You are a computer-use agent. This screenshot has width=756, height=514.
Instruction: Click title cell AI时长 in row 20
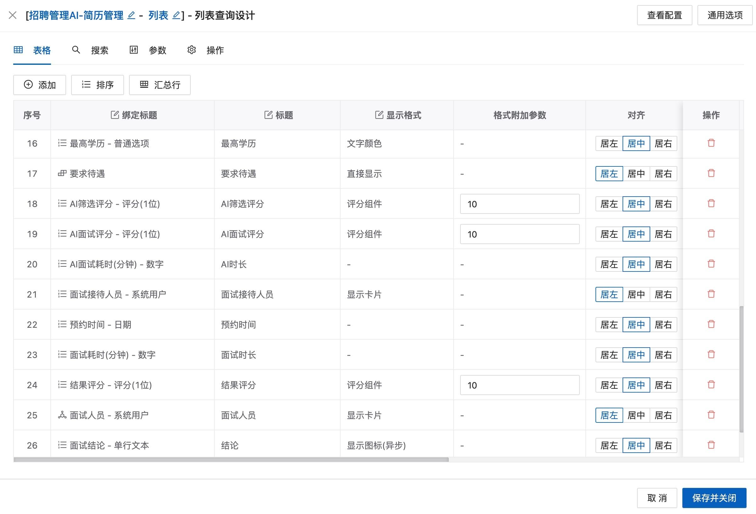234,264
